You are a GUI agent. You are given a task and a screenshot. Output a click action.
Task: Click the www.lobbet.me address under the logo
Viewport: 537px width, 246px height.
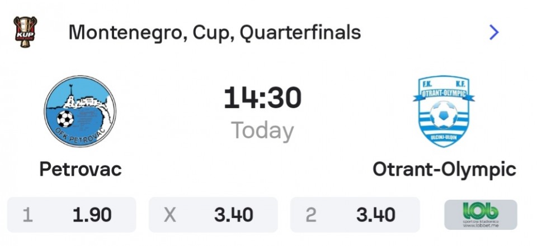(x=481, y=226)
